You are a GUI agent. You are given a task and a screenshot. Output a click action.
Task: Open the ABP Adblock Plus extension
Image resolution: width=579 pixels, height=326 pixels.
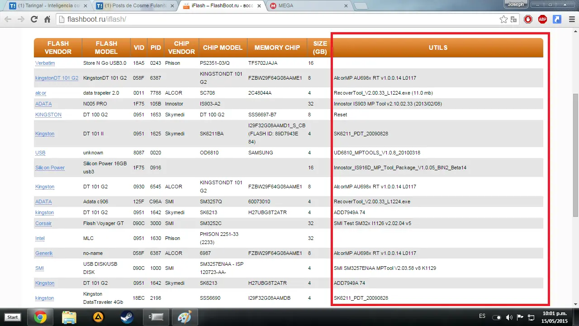(x=542, y=19)
